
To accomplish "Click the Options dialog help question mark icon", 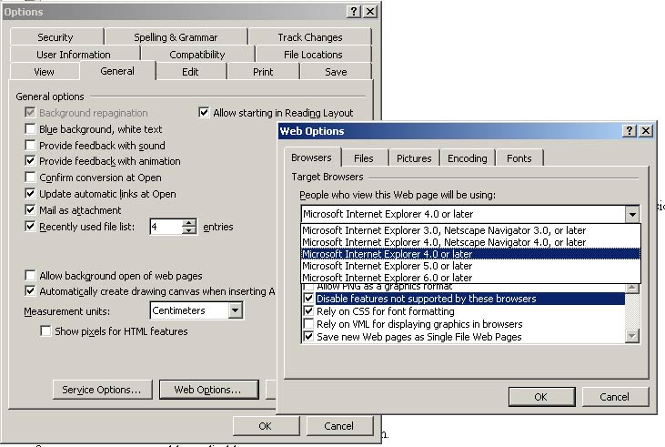I will [x=353, y=12].
